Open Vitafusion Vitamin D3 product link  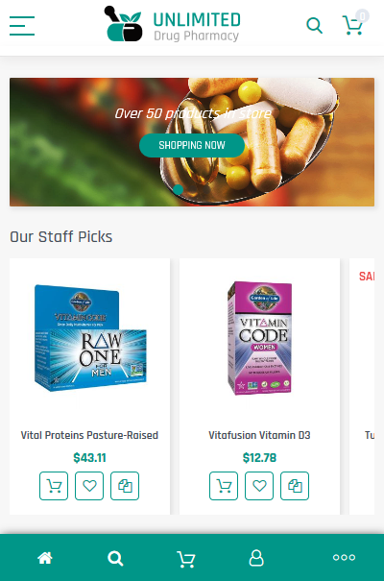click(x=259, y=435)
